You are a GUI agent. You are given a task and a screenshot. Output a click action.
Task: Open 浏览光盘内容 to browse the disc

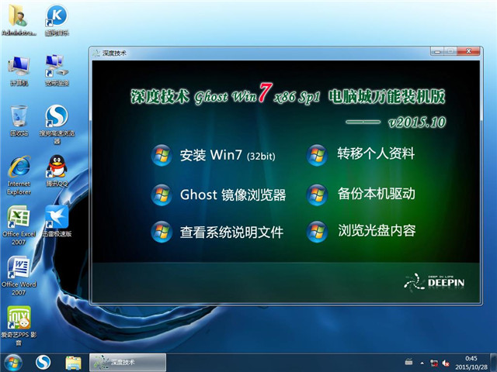(x=377, y=230)
